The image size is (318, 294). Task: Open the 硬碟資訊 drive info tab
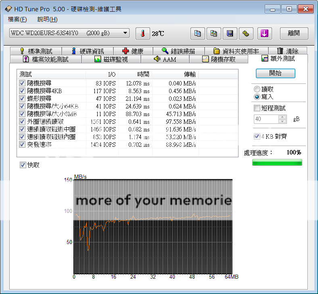(x=87, y=51)
